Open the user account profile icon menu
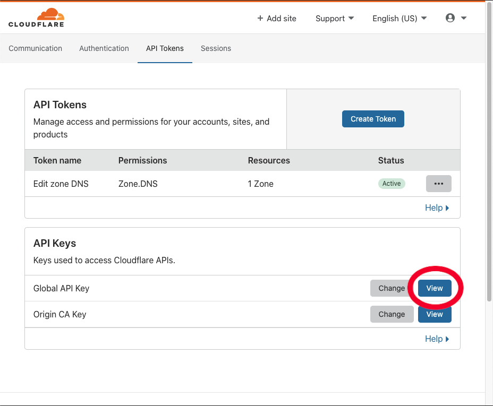The height and width of the screenshot is (406, 493). tap(455, 18)
